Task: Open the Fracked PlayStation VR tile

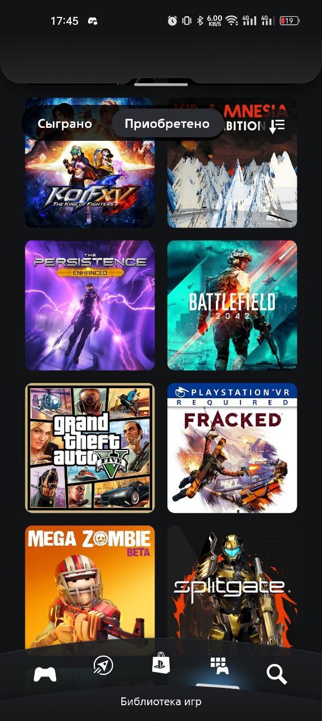Action: [232, 448]
